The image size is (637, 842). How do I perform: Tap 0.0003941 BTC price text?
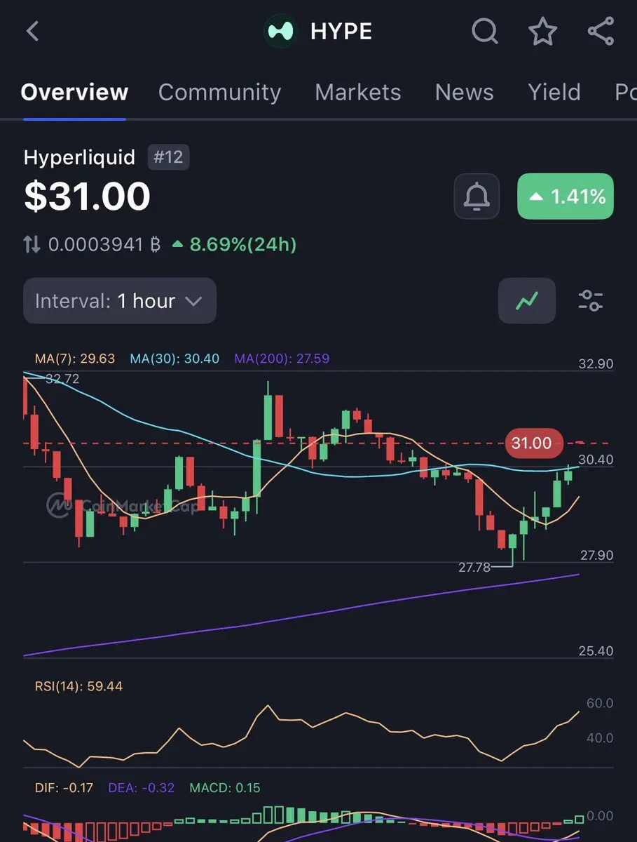tap(105, 245)
